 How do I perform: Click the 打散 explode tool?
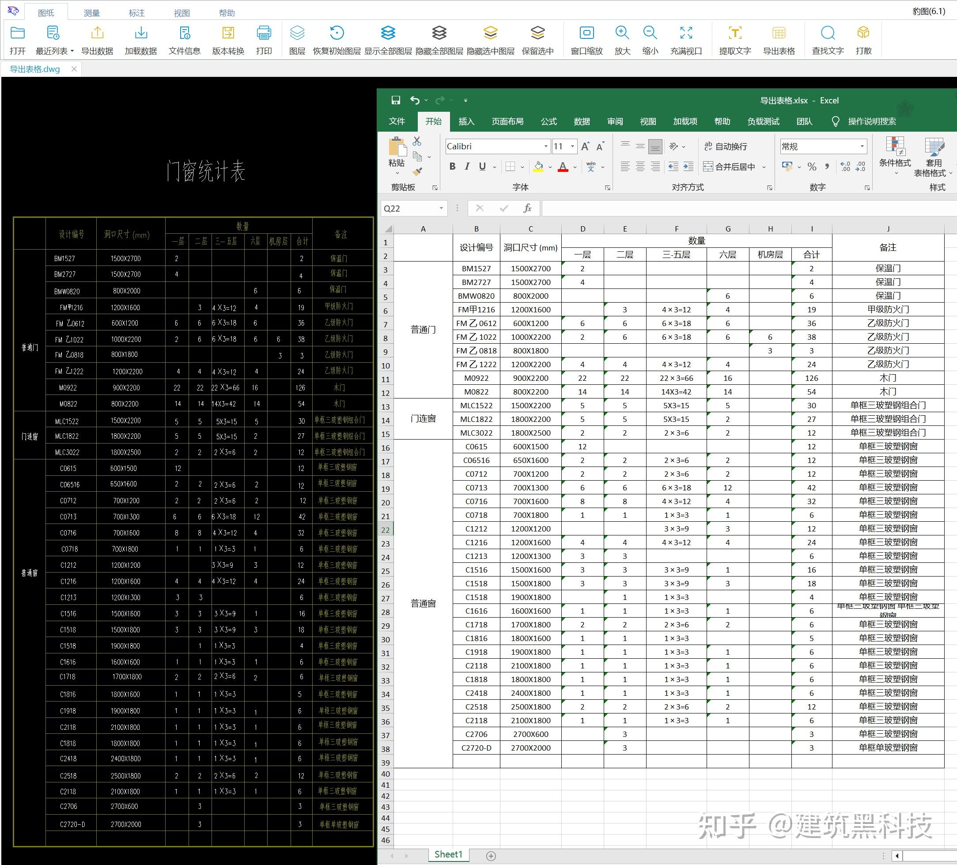pyautogui.click(x=863, y=40)
